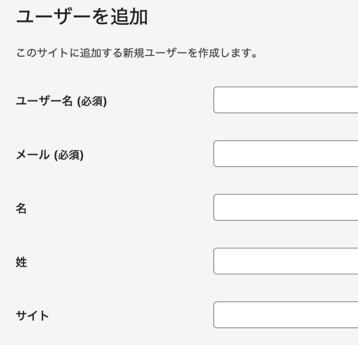Click the (必須) marker beside メール
358x345 pixels.
click(69, 154)
